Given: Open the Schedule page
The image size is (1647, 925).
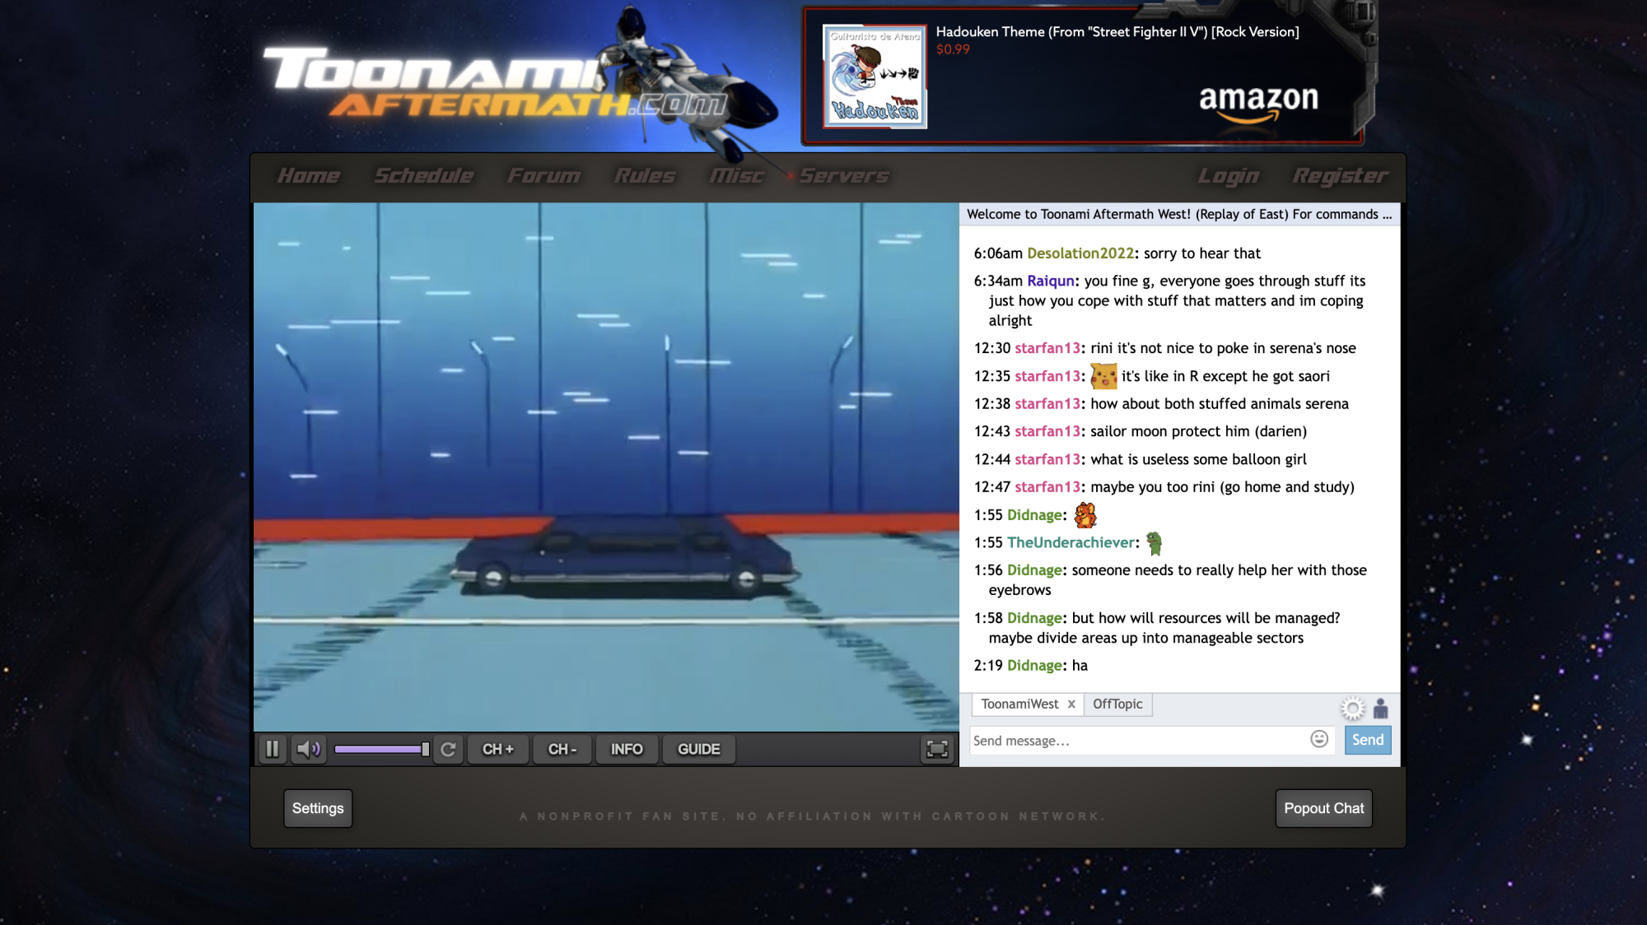Looking at the screenshot, I should pos(424,176).
